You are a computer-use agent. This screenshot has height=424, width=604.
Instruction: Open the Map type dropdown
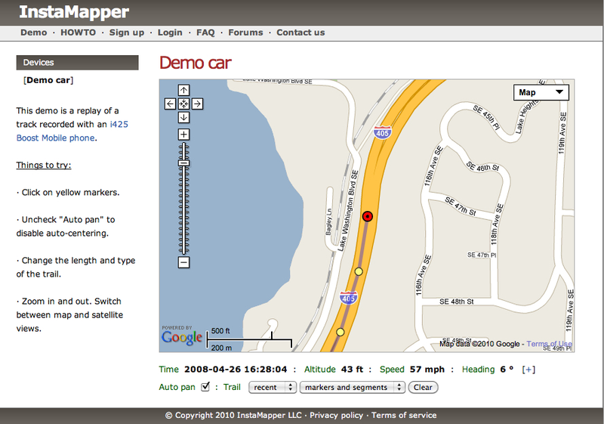click(541, 92)
